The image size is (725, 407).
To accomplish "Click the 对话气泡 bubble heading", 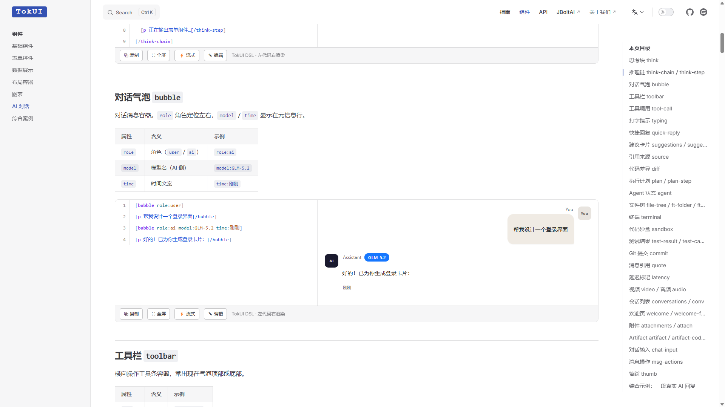I will pyautogui.click(x=149, y=98).
